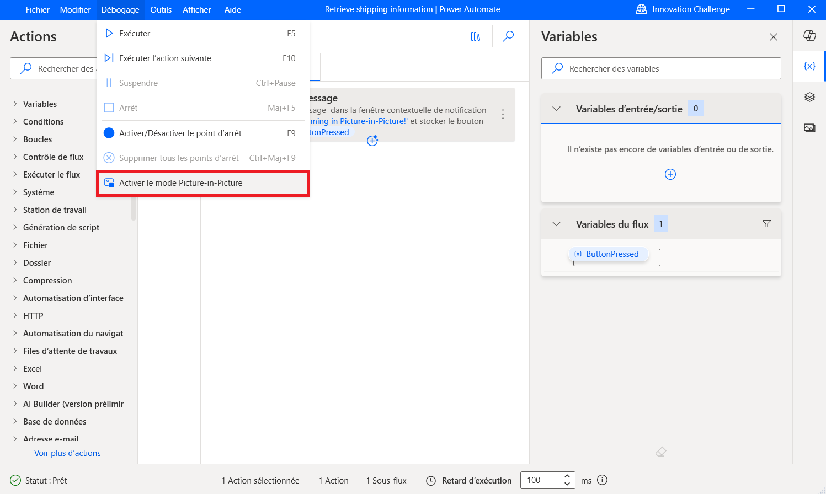Expand the Système actions group
Viewport: 826px width, 494px height.
pyautogui.click(x=15, y=192)
